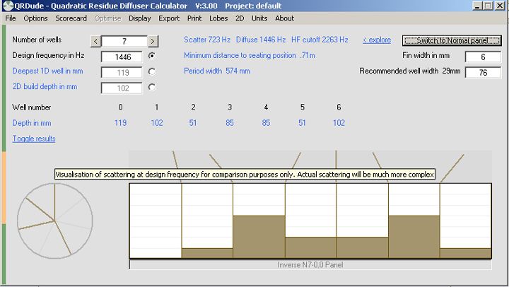509x287 pixels.
Task: Click well 3 depth value 85
Action: click(x=230, y=123)
